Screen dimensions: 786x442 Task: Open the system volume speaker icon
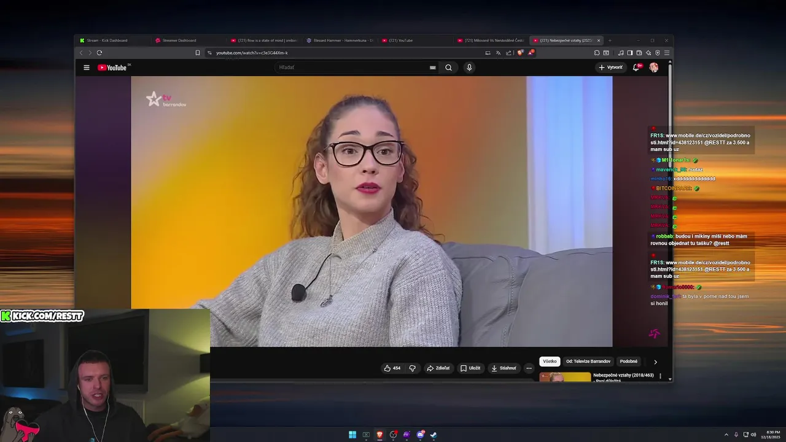753,435
